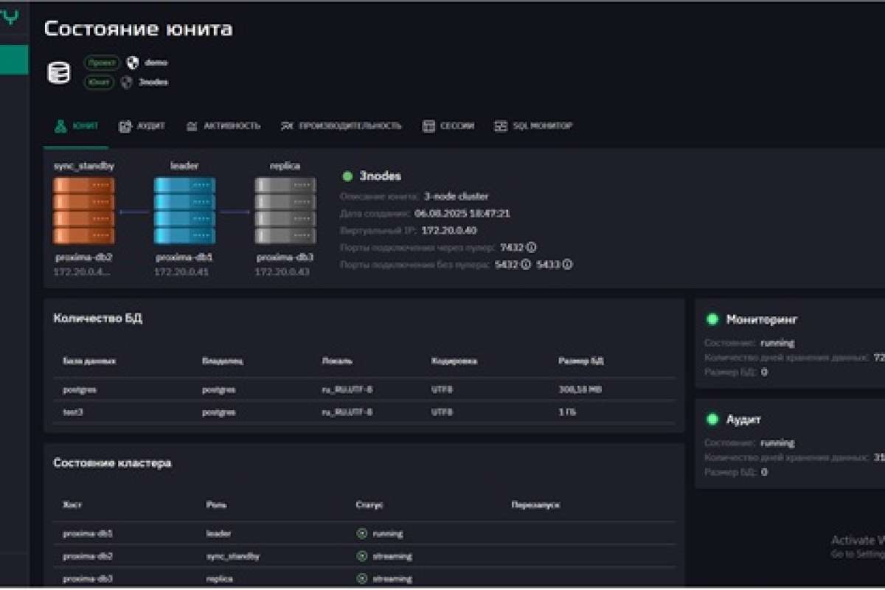The image size is (885, 590).
Task: Click the running status icon for proxima-db1
Action: tap(362, 533)
